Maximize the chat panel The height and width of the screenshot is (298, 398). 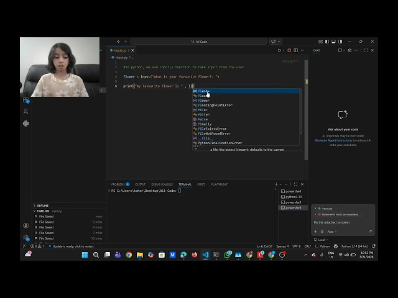(x=366, y=50)
